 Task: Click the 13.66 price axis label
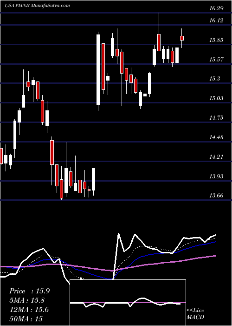coord(216,196)
